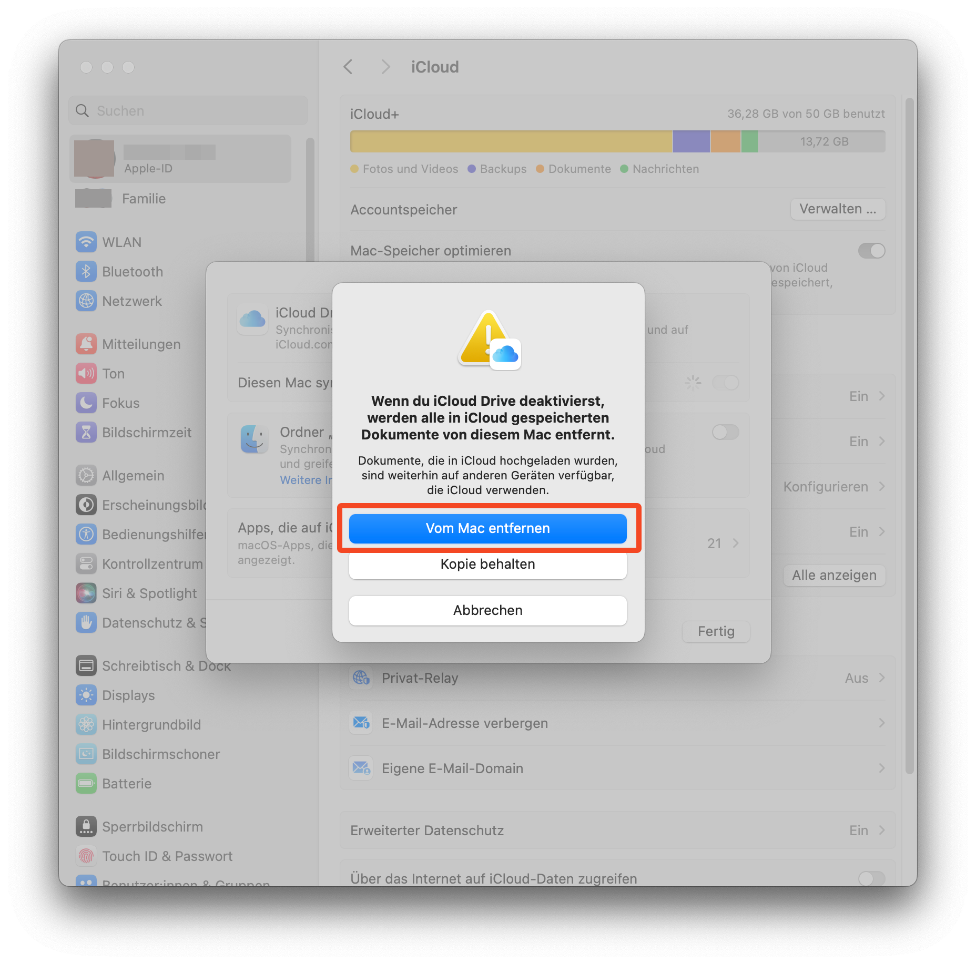Screen dimensions: 976x964
Task: Select Sperrbildschirm in the sidebar
Action: coord(152,827)
